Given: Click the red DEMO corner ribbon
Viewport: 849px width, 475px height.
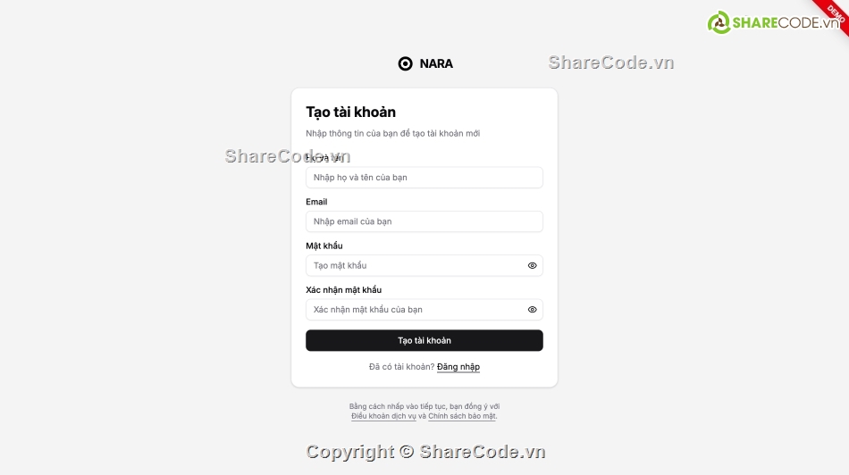Looking at the screenshot, I should pyautogui.click(x=832, y=14).
